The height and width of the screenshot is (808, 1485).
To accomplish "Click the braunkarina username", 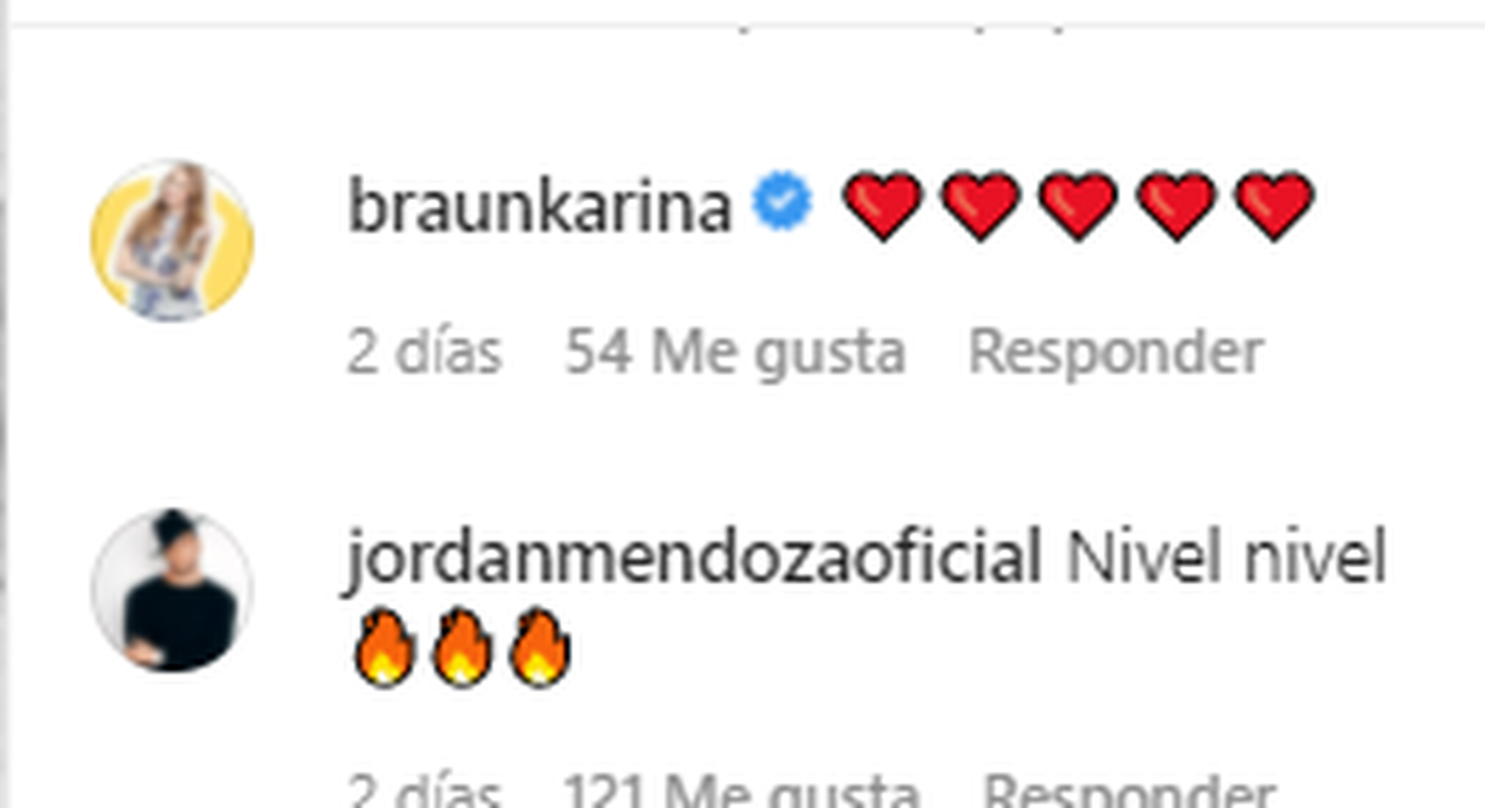I will pos(540,206).
